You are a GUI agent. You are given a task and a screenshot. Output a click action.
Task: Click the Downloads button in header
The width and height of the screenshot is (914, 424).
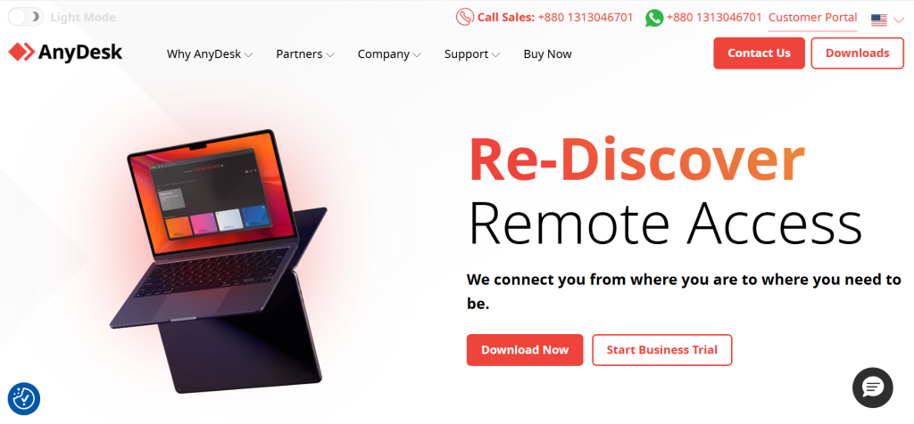pyautogui.click(x=858, y=53)
